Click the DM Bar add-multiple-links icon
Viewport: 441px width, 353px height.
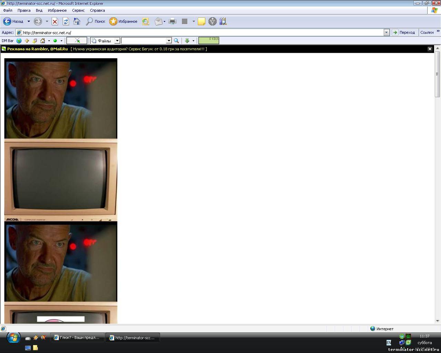[x=35, y=41]
